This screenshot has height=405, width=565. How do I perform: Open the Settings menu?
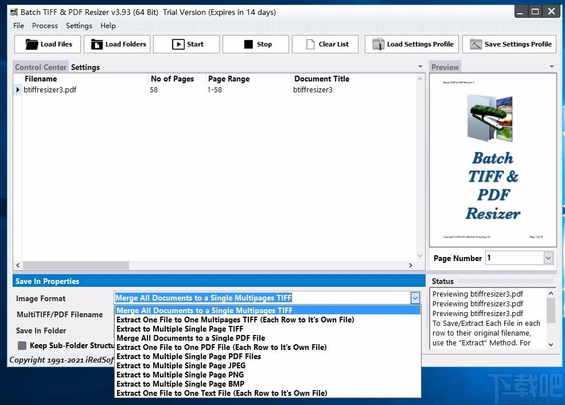(x=79, y=26)
